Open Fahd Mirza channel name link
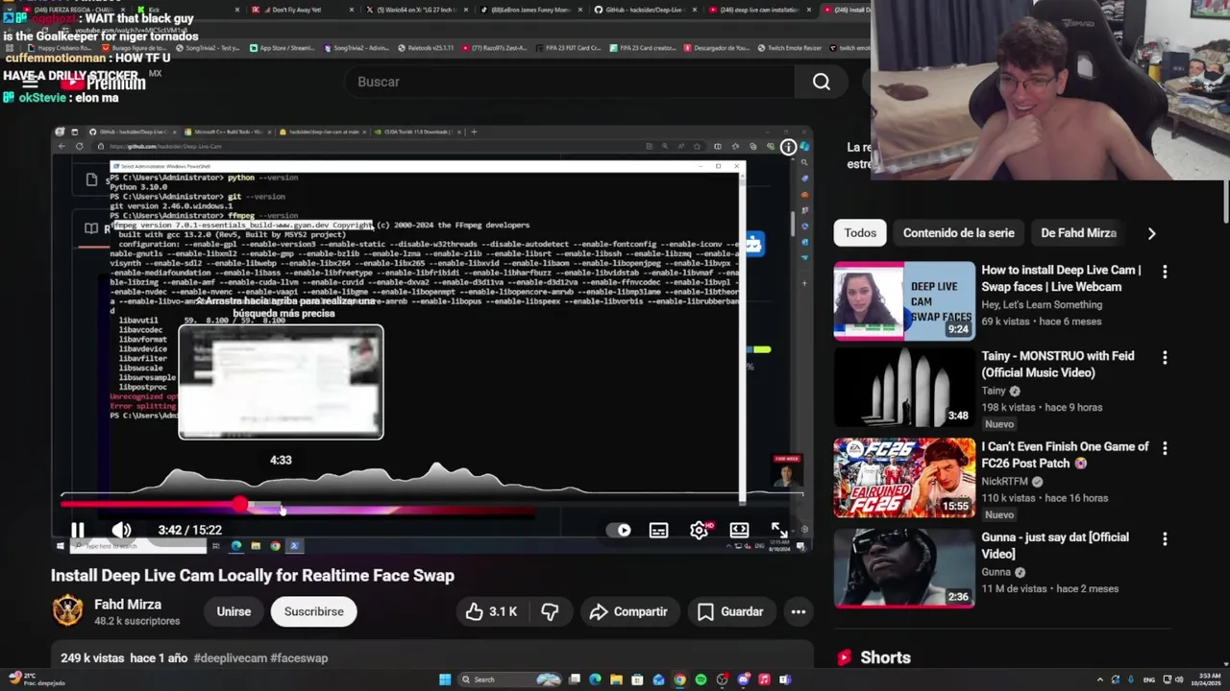The width and height of the screenshot is (1230, 691). click(128, 605)
